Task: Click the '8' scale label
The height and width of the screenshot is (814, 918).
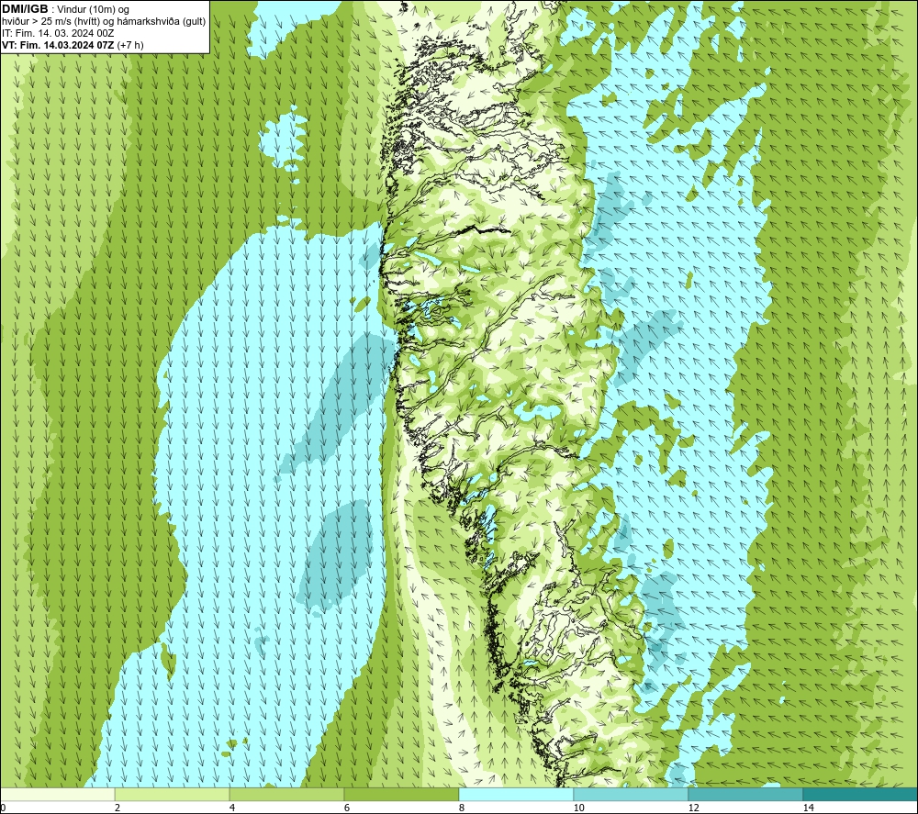Action: click(x=462, y=808)
